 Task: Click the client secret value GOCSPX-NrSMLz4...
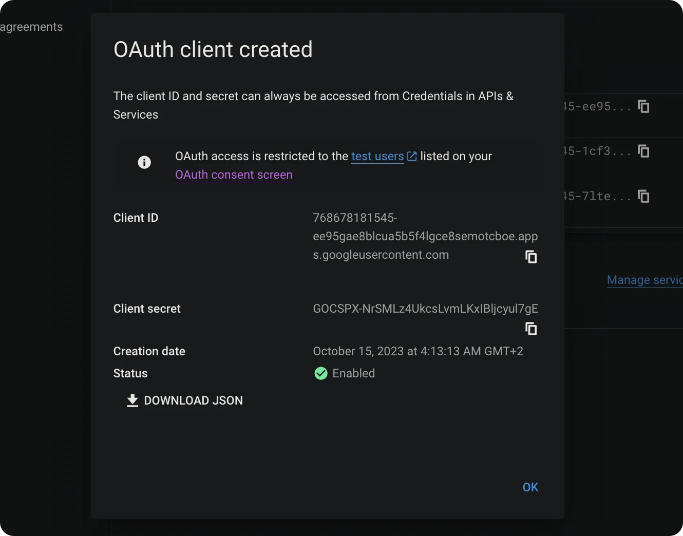tap(425, 309)
